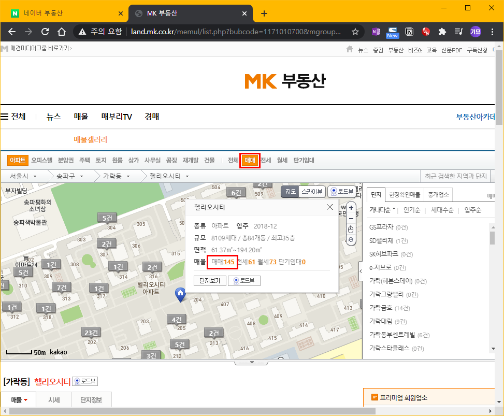Open the Notion web clipper extension
This screenshot has height=416, width=504.
click(409, 32)
